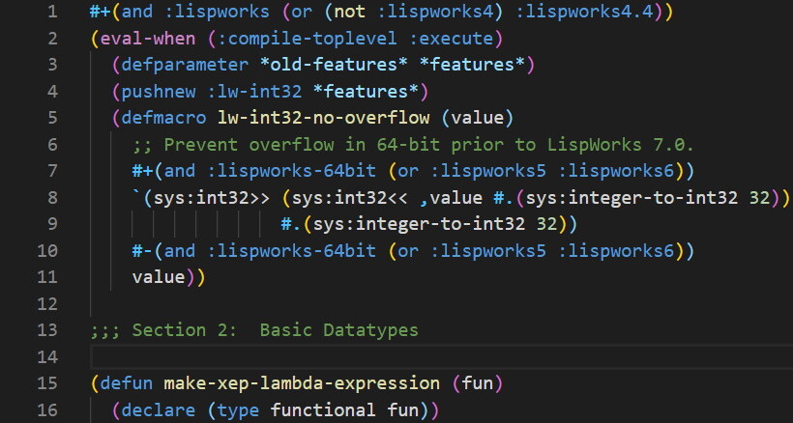Viewport: 793px width, 423px height.
Task: Click line number 5 in the gutter
Action: coord(51,119)
